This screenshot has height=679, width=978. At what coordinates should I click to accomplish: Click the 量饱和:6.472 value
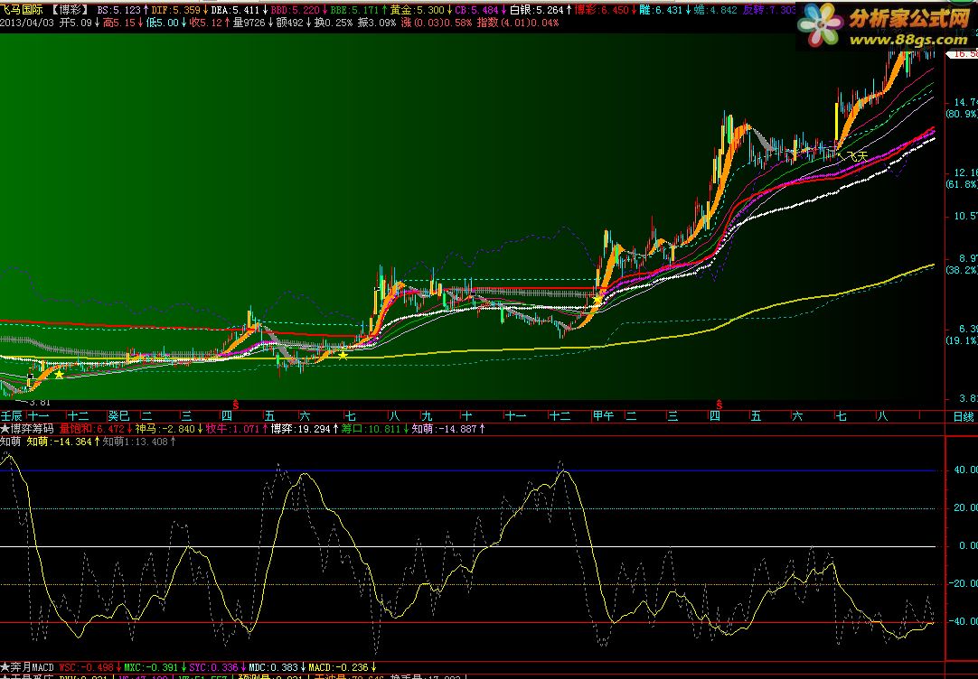point(92,429)
